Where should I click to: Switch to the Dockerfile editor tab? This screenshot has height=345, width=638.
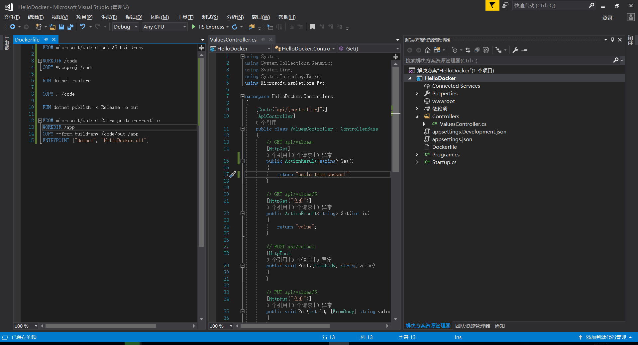click(x=27, y=40)
